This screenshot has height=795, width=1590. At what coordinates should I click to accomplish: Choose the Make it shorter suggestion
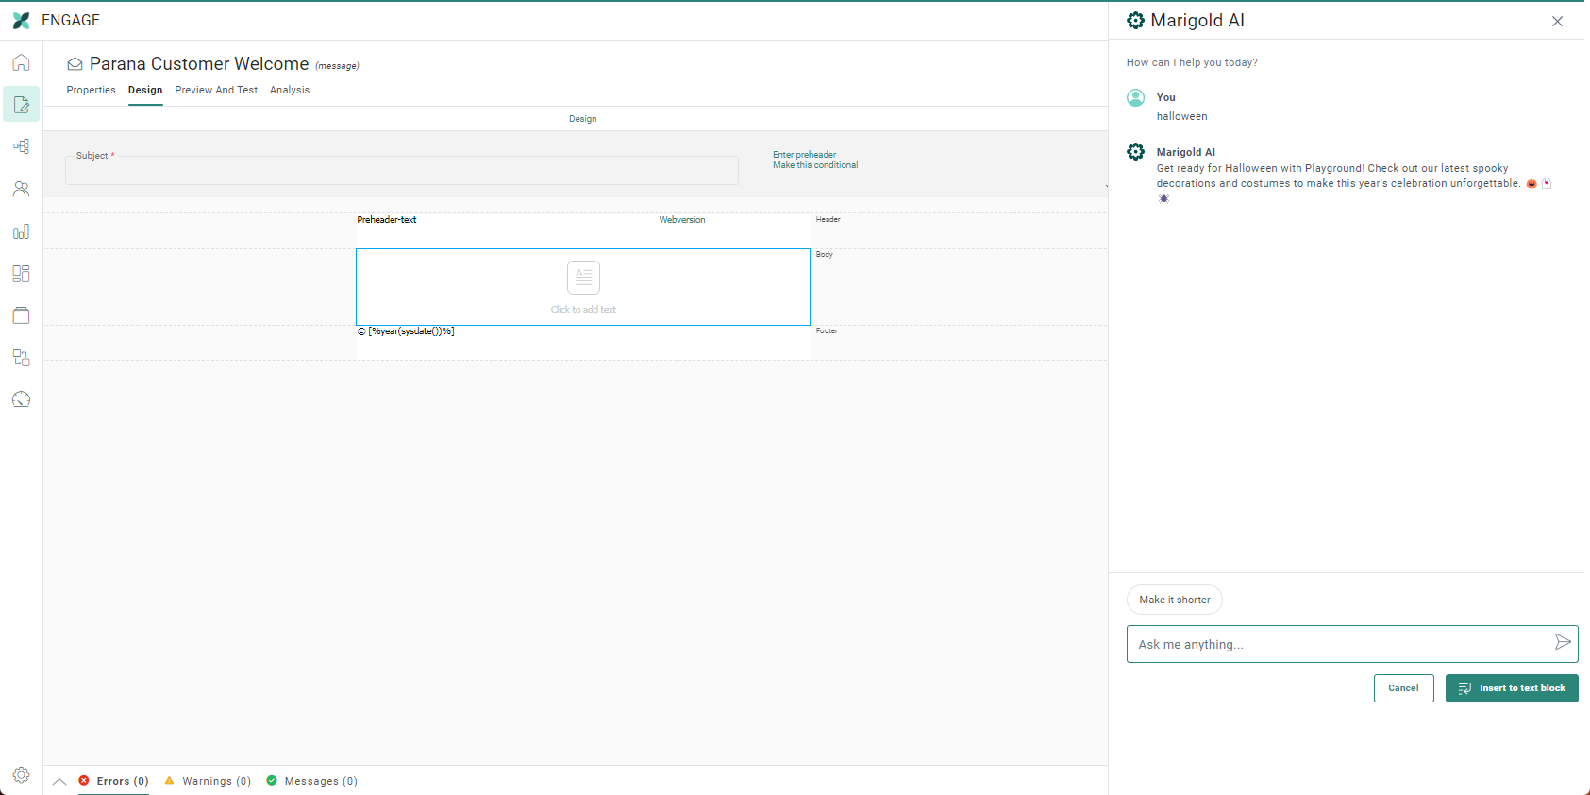tap(1174, 600)
